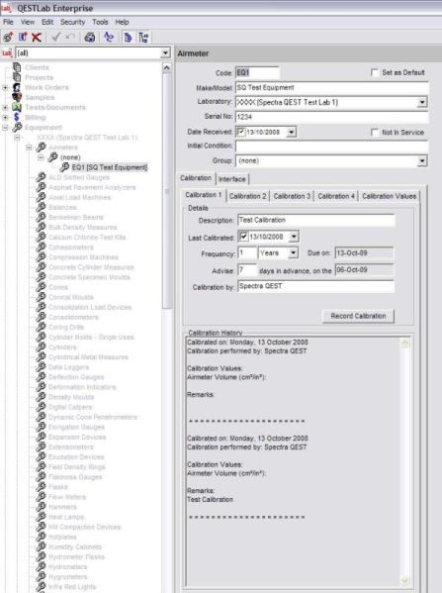This screenshot has height=593, width=442.
Task: Expand the Work Orders tree node
Action: (5, 88)
